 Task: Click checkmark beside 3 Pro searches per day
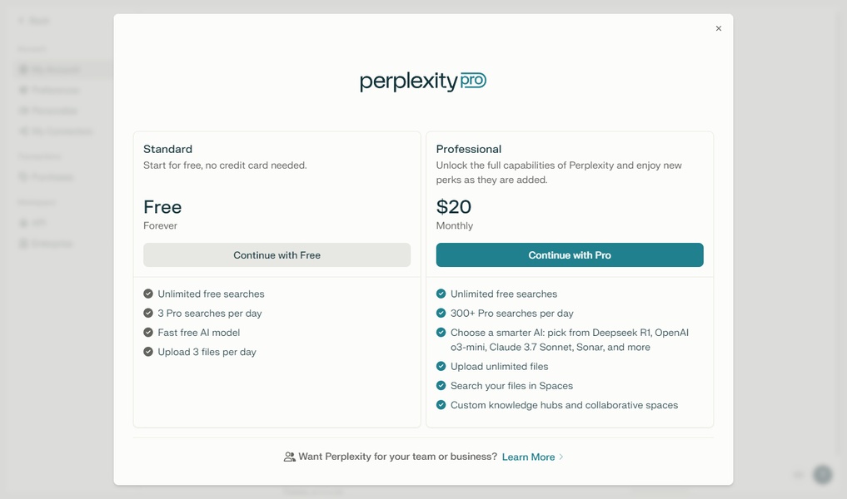pos(148,314)
